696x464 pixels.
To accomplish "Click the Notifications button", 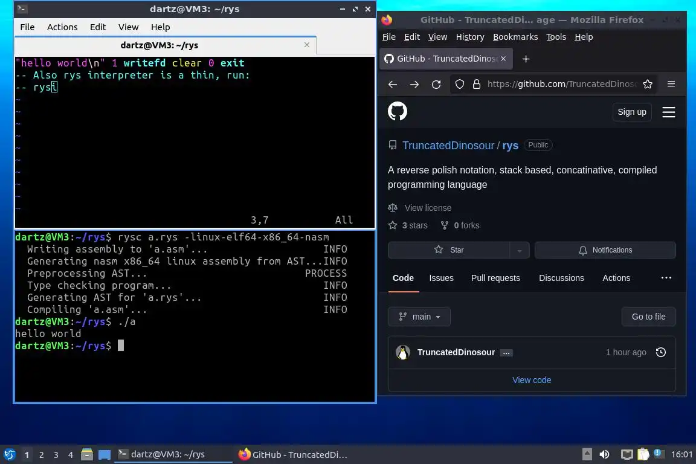I will click(605, 250).
